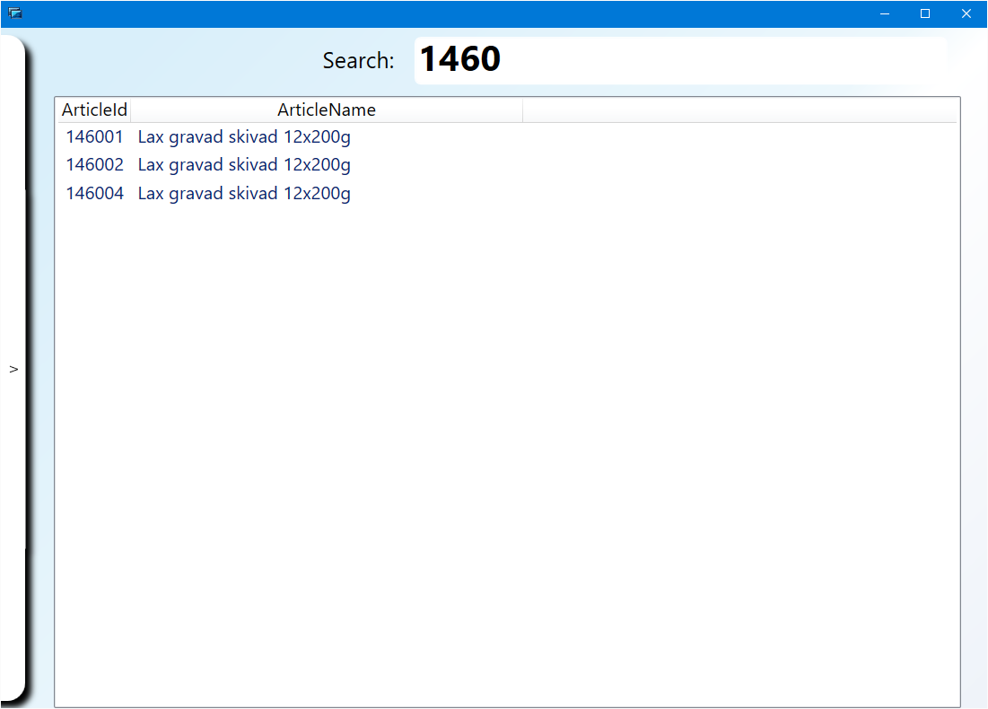This screenshot has height=709, width=988.
Task: Click the empty third column header
Action: coord(739,110)
